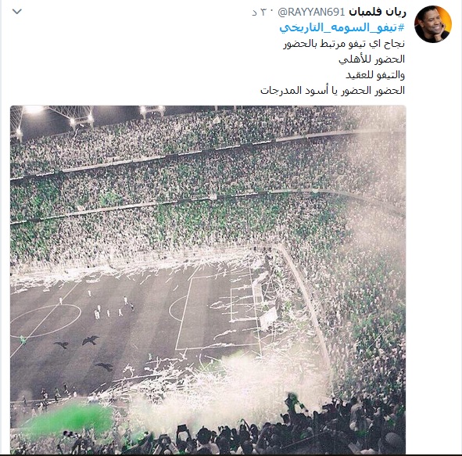Open the attached stadium photo
462x456 pixels.
click(x=208, y=280)
